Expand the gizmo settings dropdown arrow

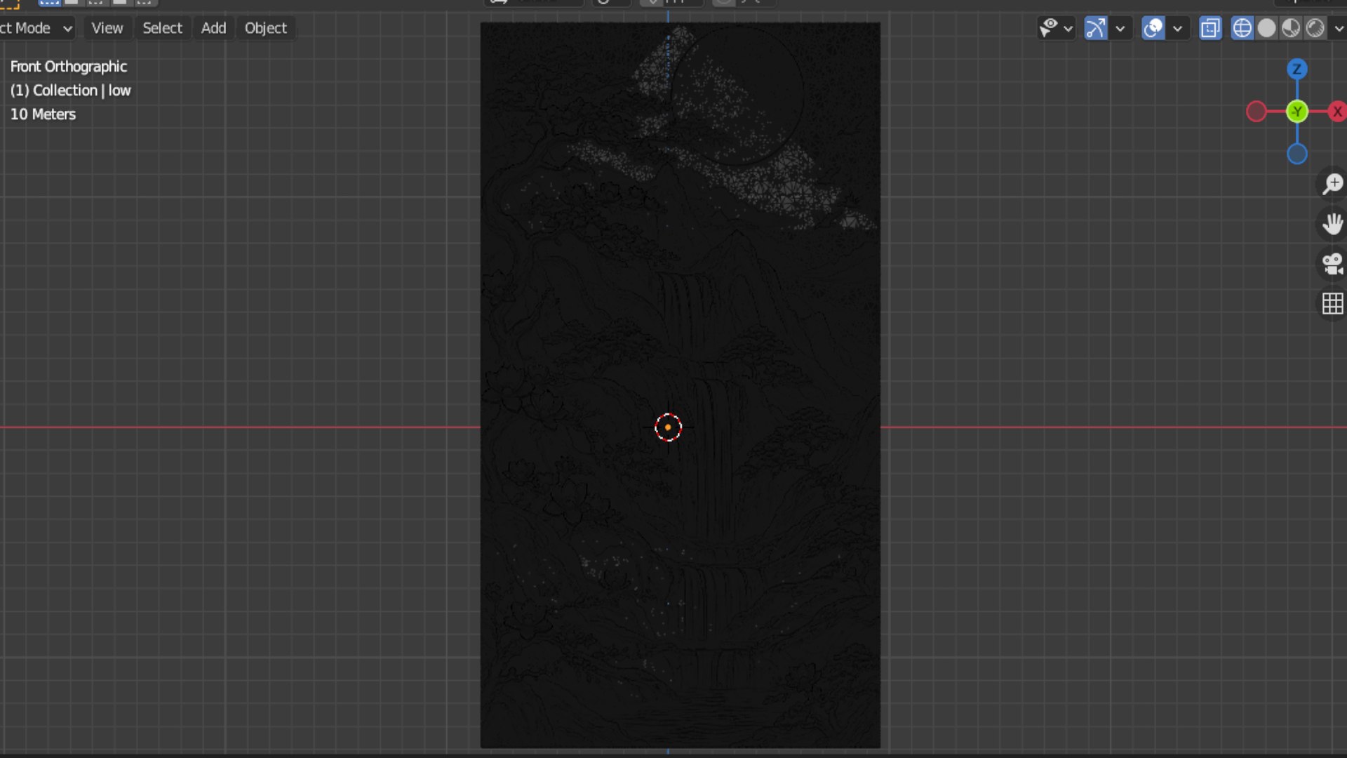tap(1120, 28)
